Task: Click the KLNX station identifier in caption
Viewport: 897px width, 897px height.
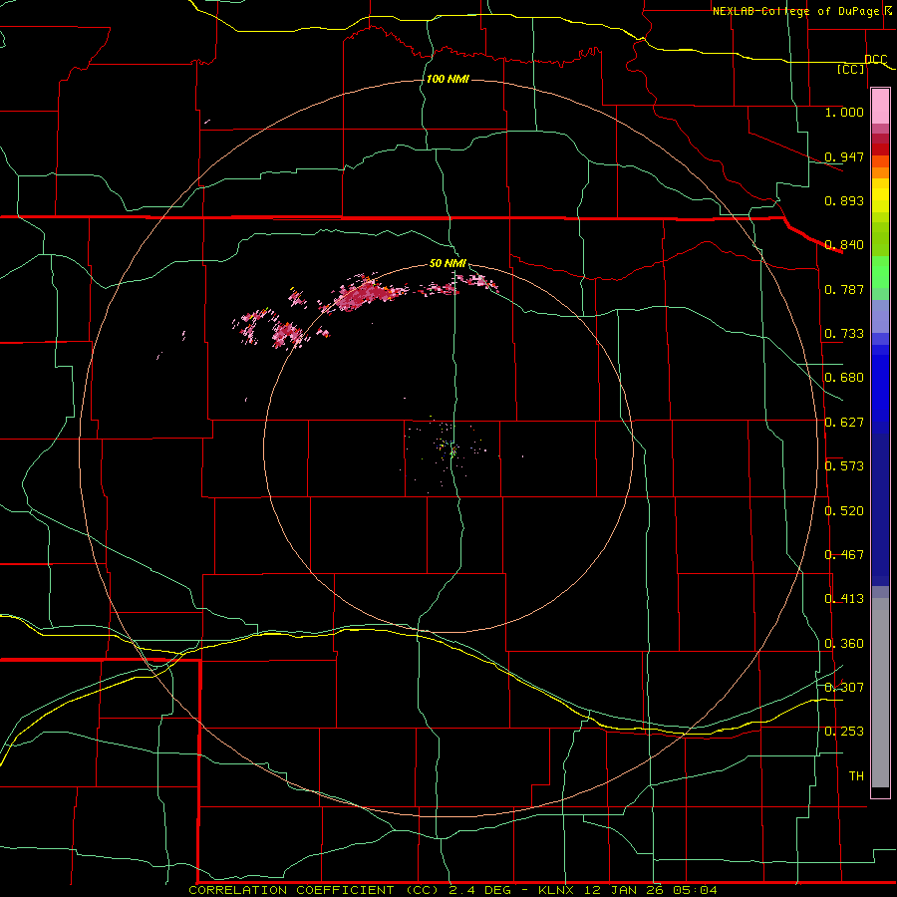Action: [555, 890]
